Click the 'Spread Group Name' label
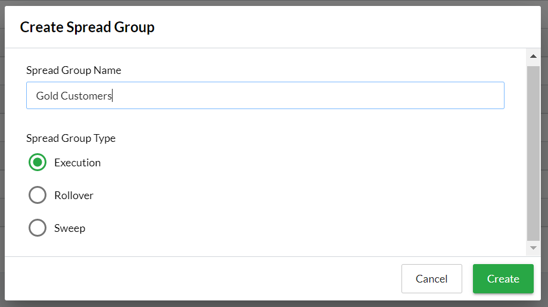548x307 pixels. point(73,70)
